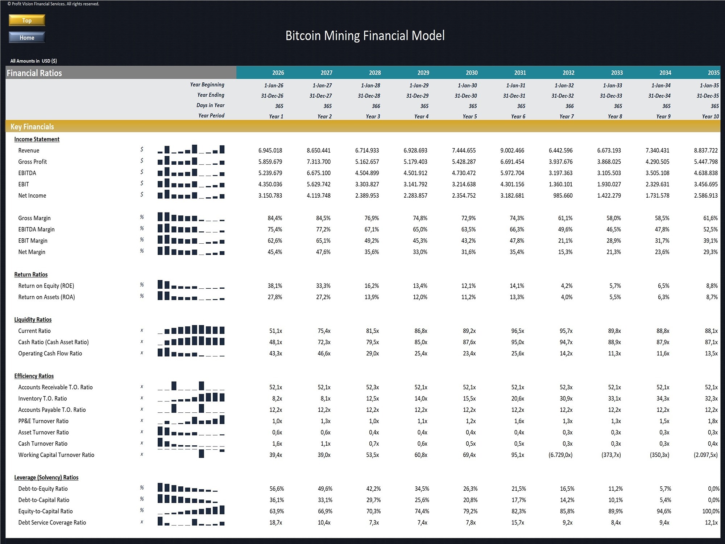Click the Debt-to-Equity Ratio sparkline
The height and width of the screenshot is (544, 725).
(x=191, y=489)
